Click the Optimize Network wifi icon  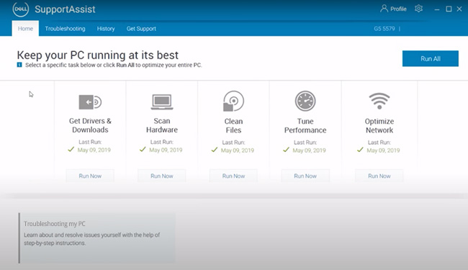[379, 101]
